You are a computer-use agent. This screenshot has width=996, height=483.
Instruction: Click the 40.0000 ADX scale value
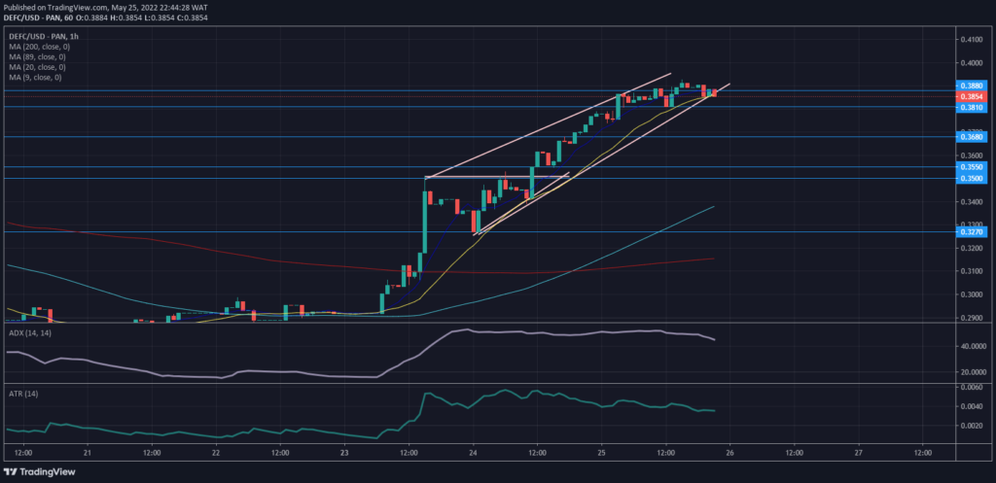[x=974, y=347]
